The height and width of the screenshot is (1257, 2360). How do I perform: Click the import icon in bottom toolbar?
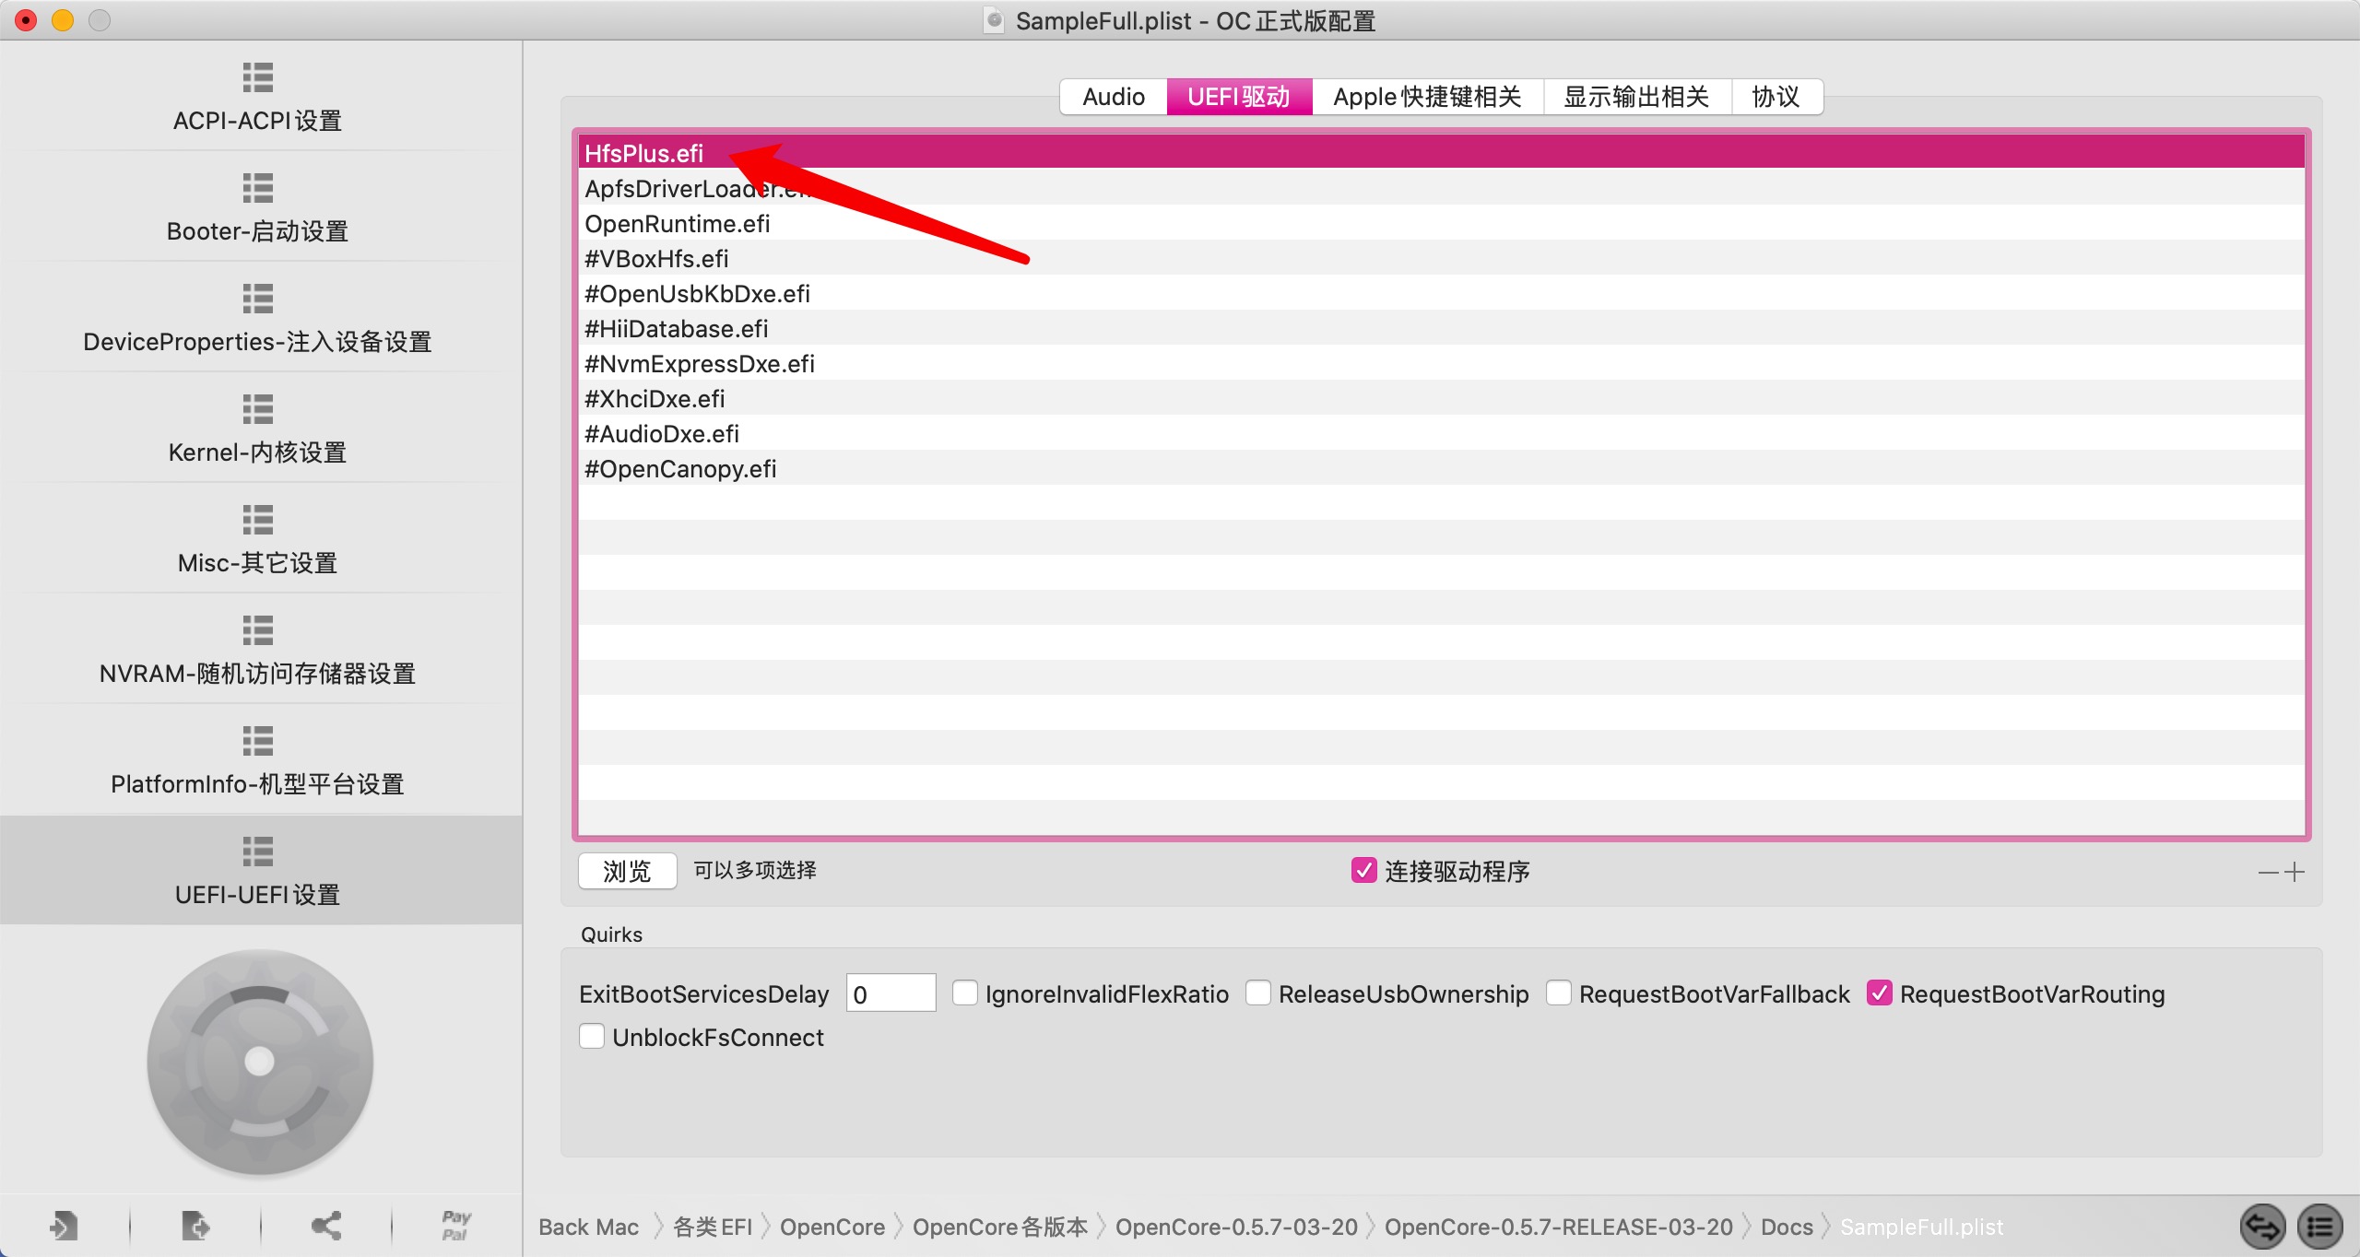[64, 1226]
